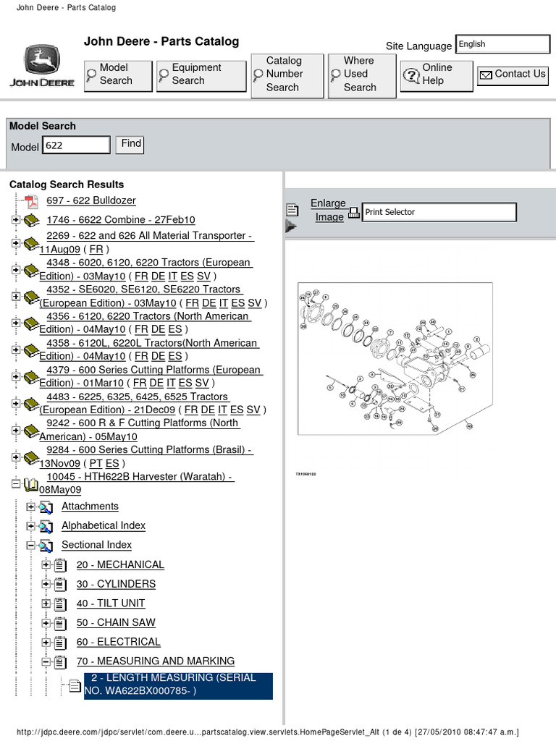This screenshot has width=556, height=741.
Task: Collapse the HTH622B Harvester catalog node
Action: coord(16,484)
